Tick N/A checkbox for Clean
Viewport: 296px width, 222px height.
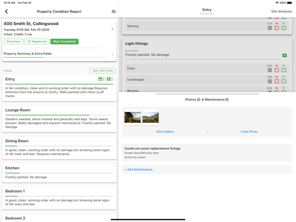[x=270, y=70]
